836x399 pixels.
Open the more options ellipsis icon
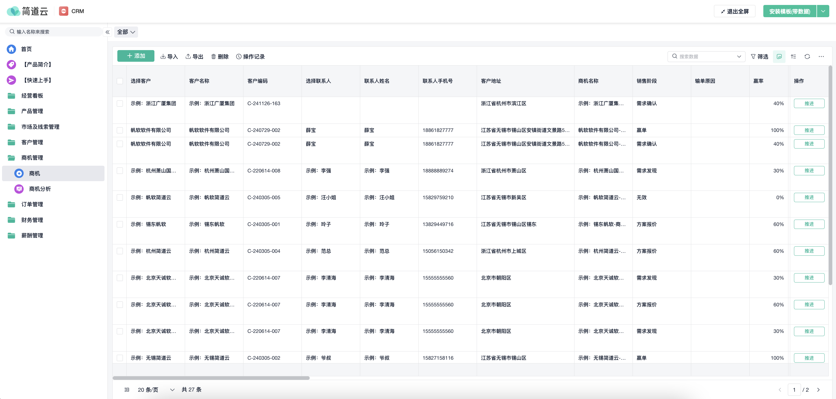tap(821, 57)
